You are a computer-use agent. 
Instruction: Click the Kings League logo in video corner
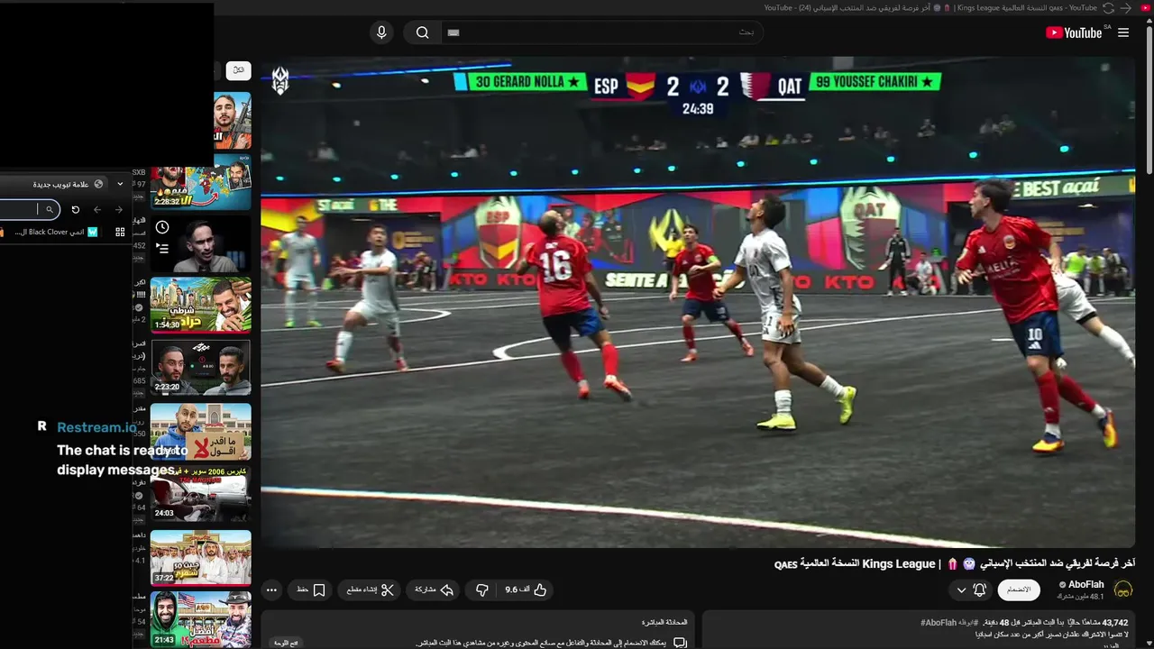point(280,80)
